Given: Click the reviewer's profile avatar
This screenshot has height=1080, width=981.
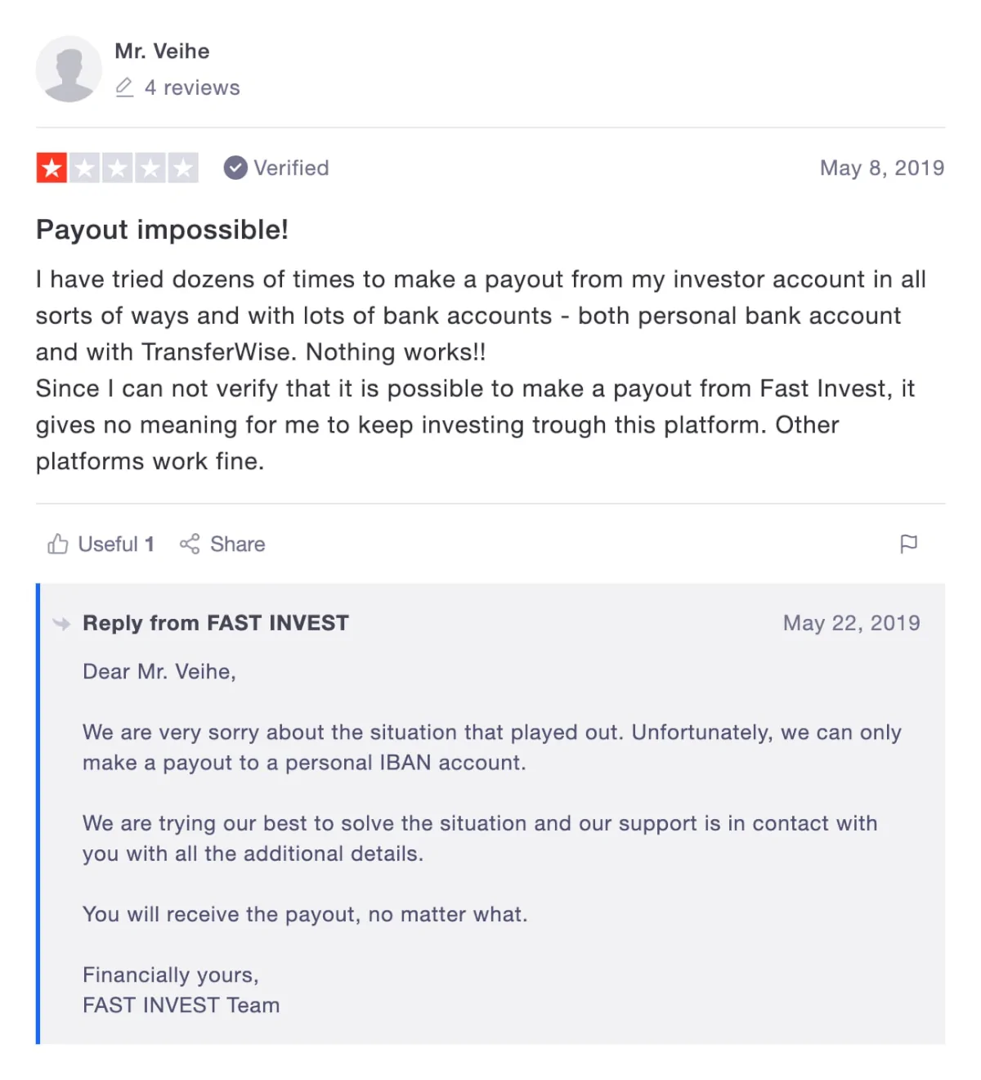Looking at the screenshot, I should pos(69,69).
